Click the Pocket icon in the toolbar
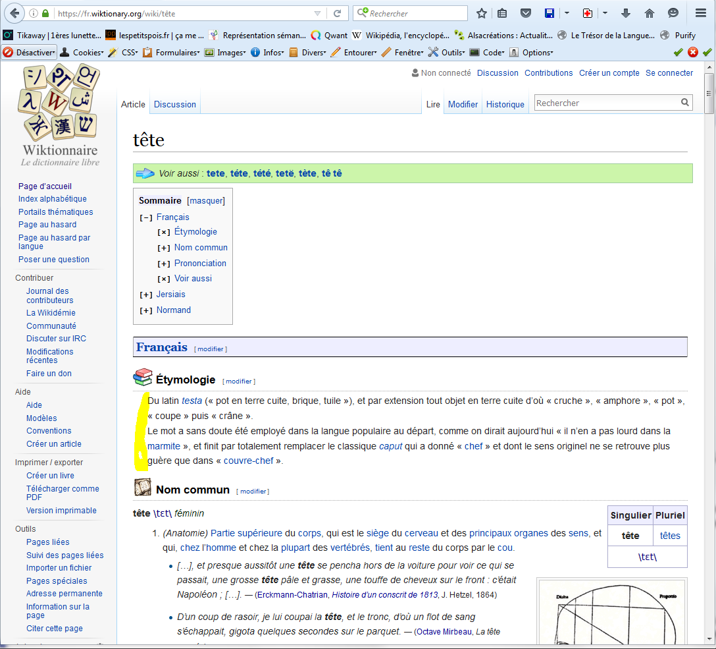This screenshot has height=649, width=716. 525,13
